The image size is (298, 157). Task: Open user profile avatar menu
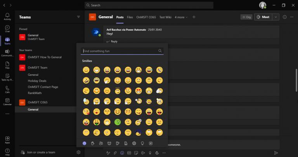[263, 5]
